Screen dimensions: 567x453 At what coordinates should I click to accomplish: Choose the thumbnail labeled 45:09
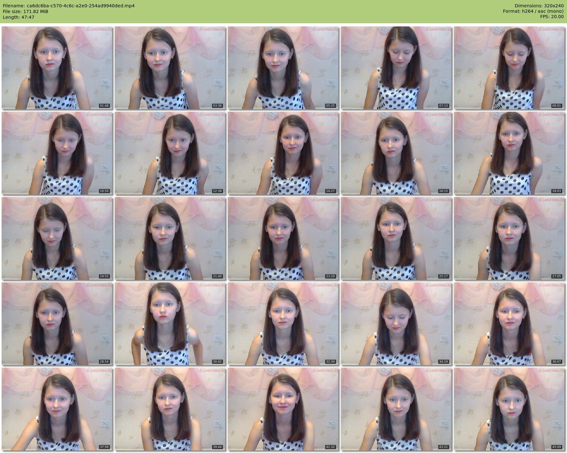coord(509,409)
